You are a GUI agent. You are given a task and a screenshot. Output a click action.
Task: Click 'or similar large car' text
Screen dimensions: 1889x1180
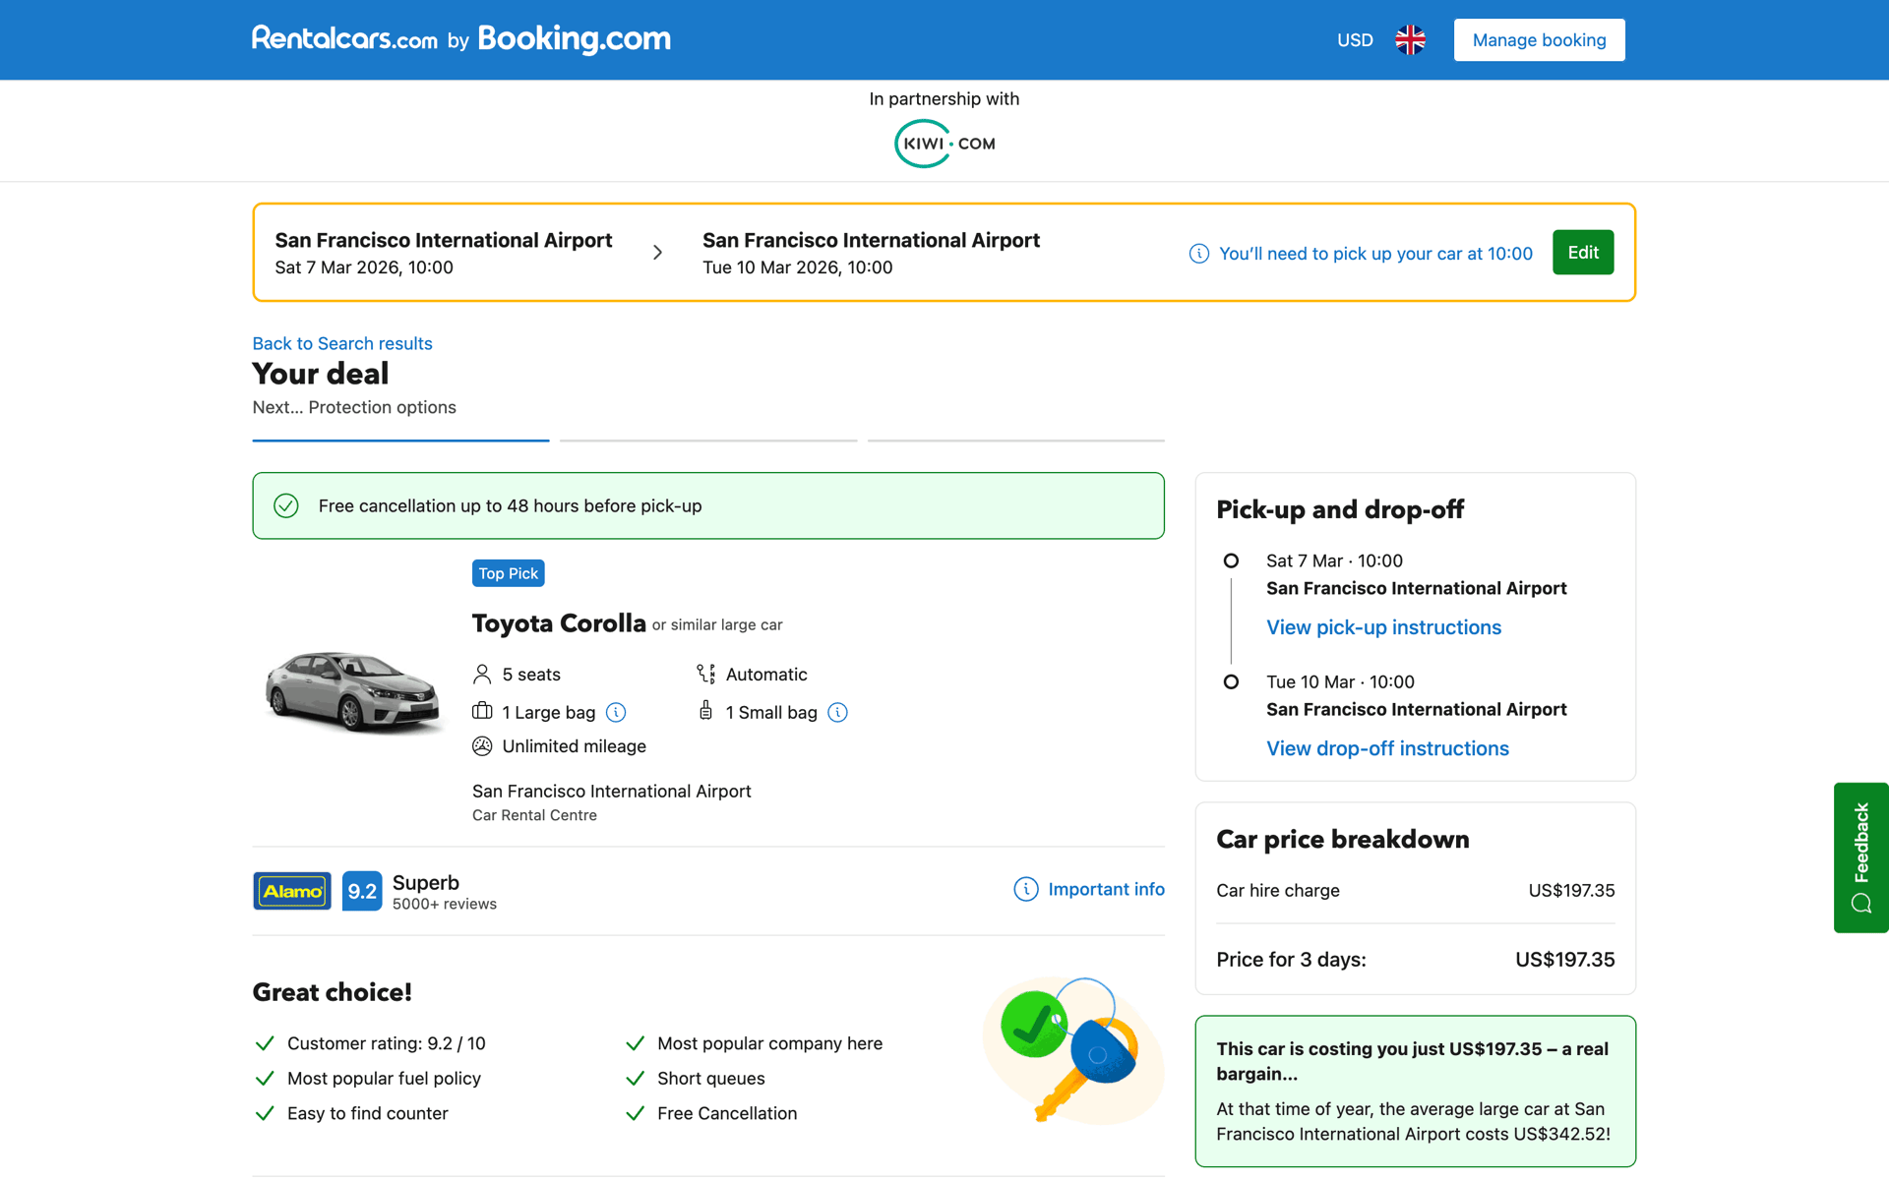tap(717, 625)
